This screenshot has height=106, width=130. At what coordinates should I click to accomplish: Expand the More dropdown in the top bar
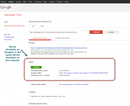pyautogui.click(x=67, y=2)
